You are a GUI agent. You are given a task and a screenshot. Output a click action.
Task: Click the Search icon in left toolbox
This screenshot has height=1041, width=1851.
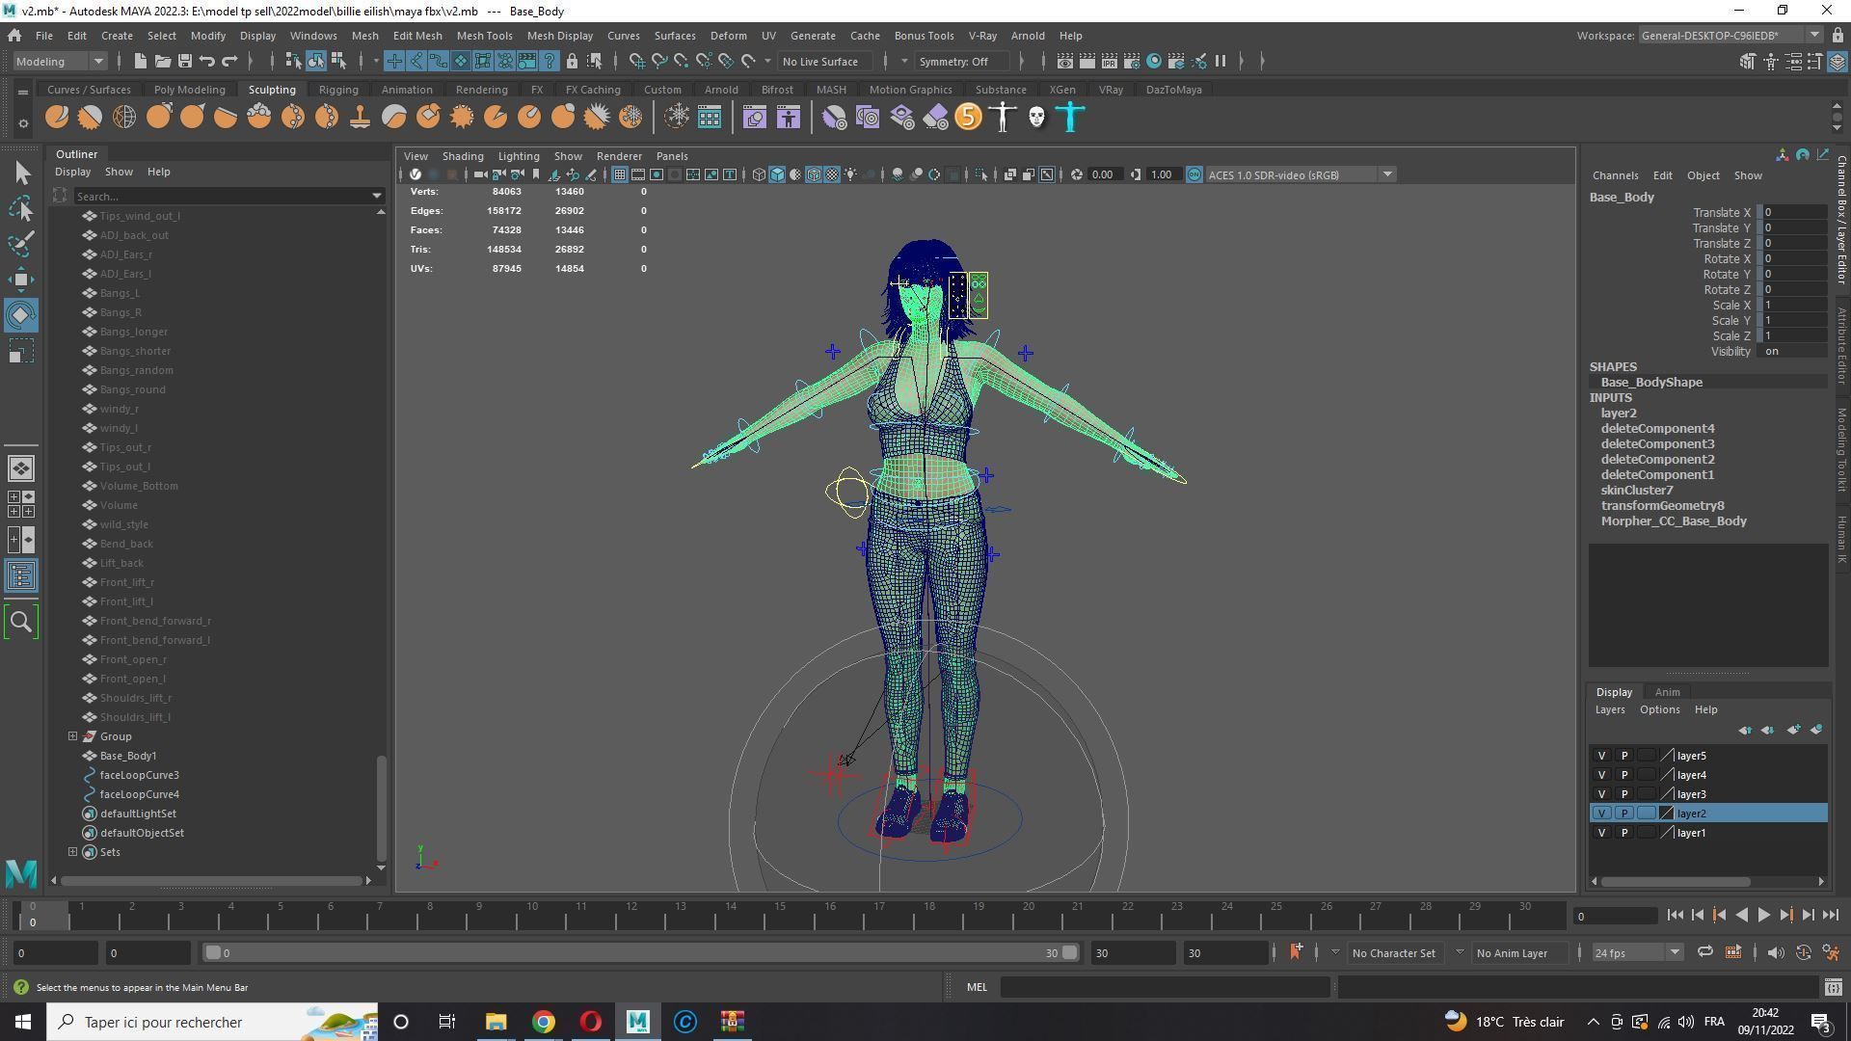[x=21, y=623]
